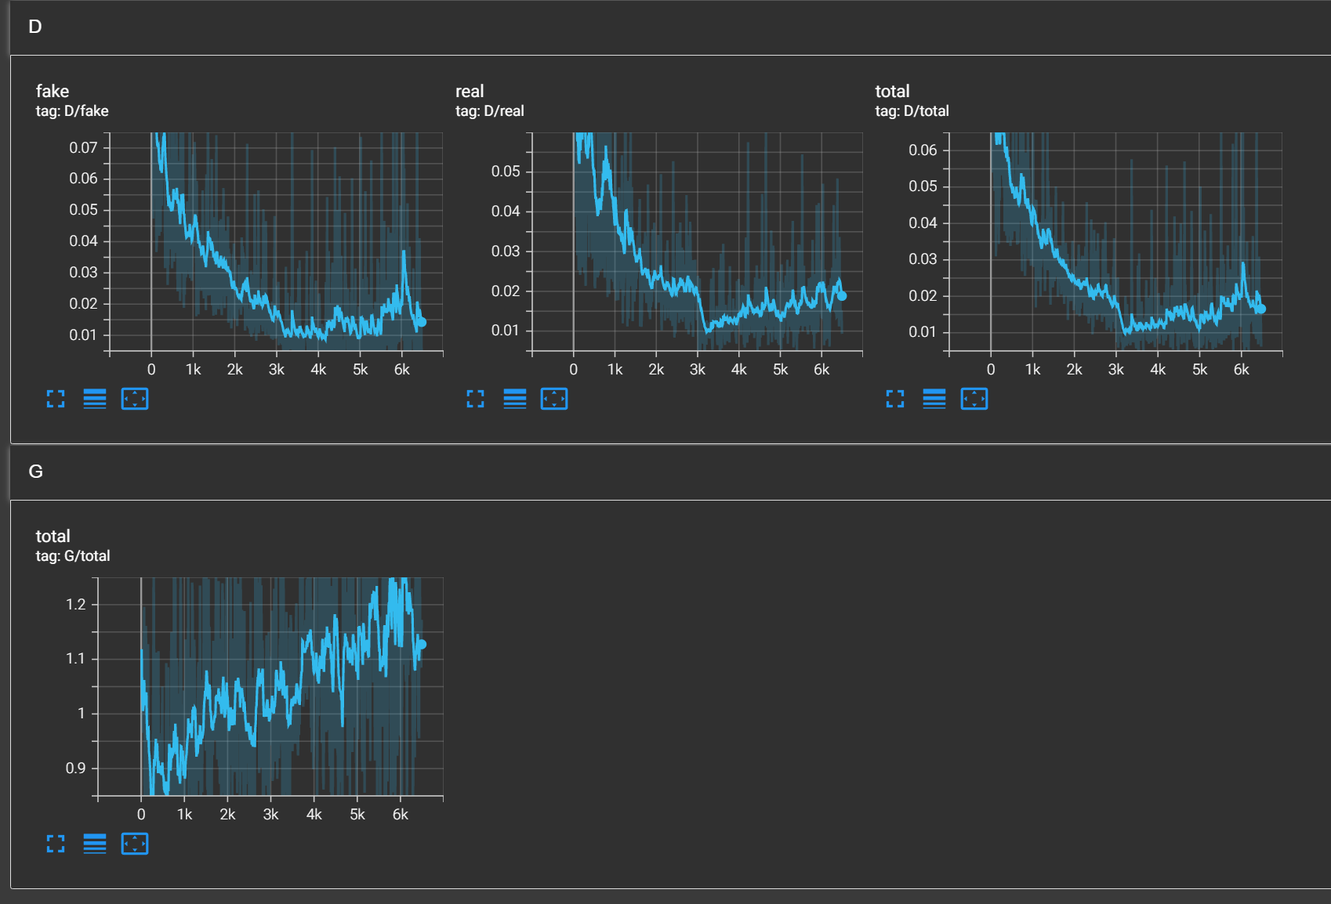This screenshot has height=904, width=1331.
Task: Click the 1.2 y-axis label on G/total
Action: coord(76,604)
